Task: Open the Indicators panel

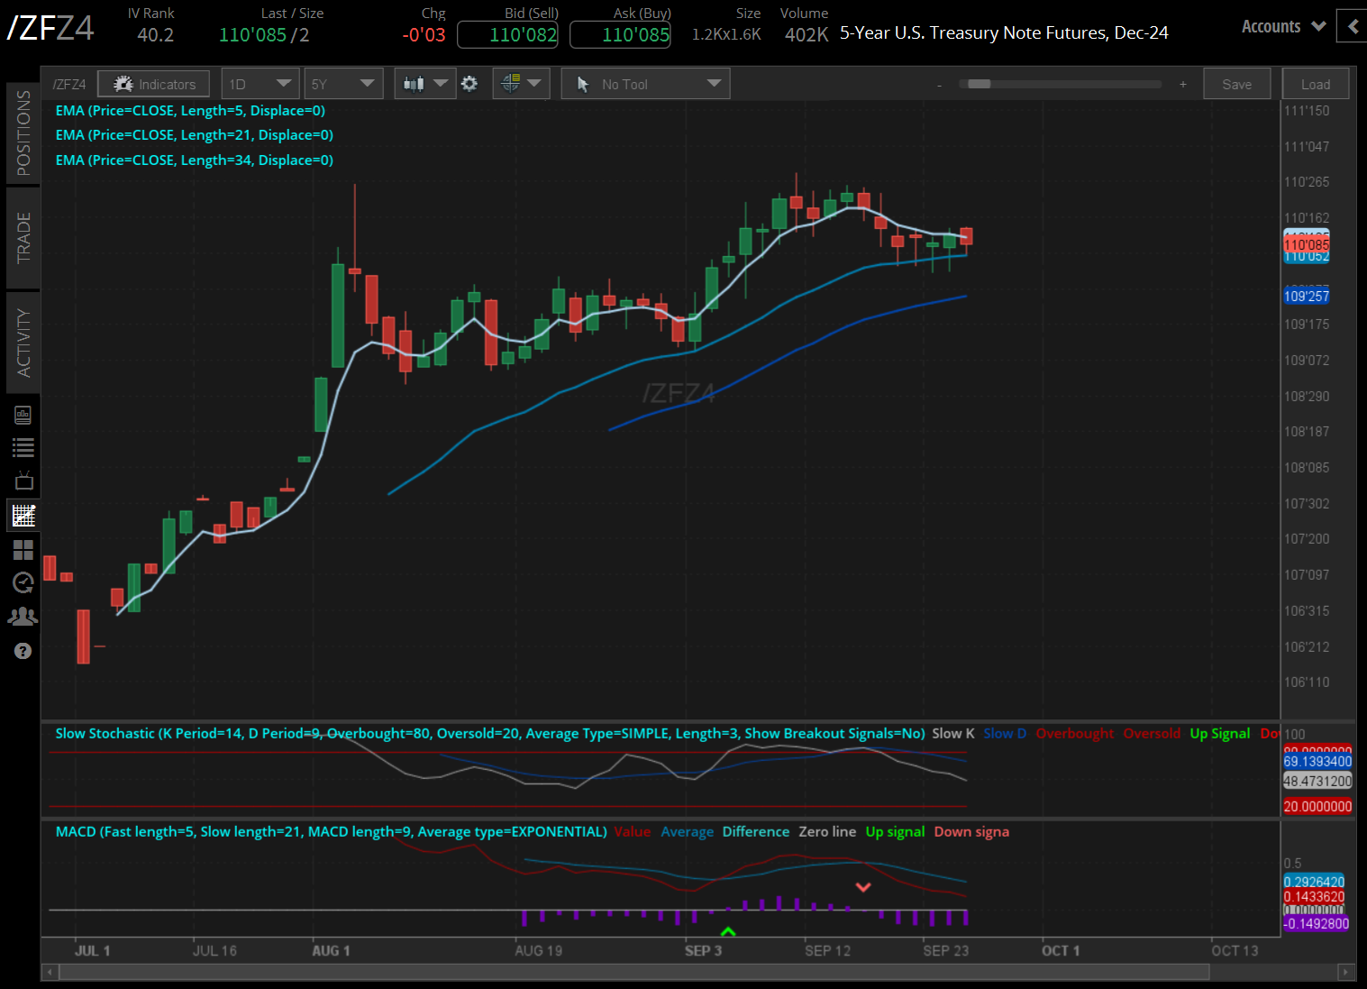Action: click(x=154, y=84)
